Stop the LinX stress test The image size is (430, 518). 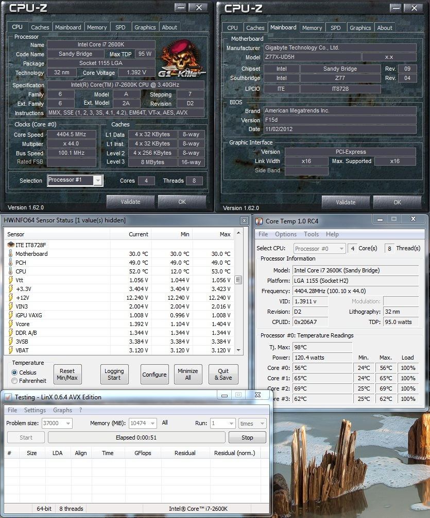point(247,438)
